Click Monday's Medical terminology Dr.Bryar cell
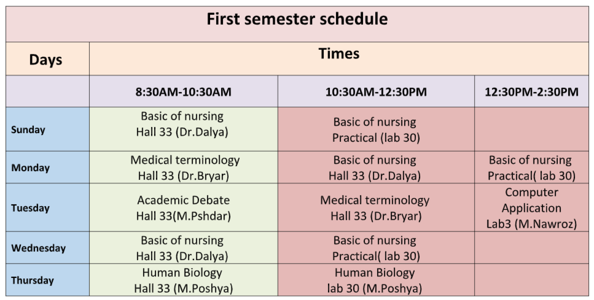Image resolution: width=594 pixels, height=300 pixels. coord(184,167)
